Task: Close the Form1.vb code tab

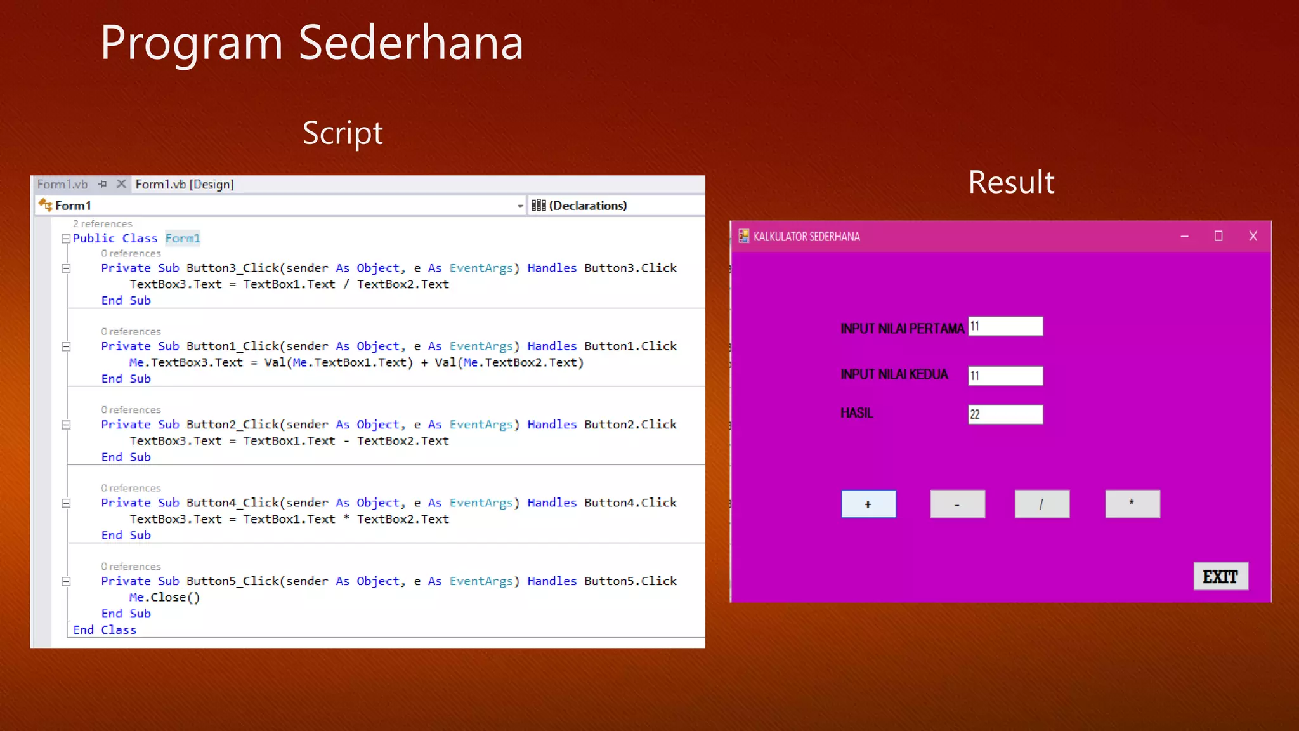Action: (x=121, y=184)
